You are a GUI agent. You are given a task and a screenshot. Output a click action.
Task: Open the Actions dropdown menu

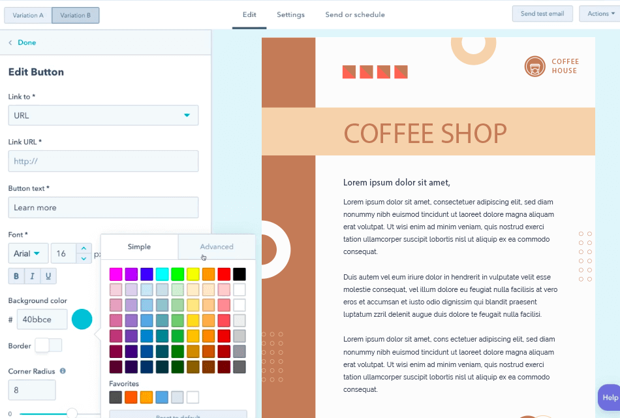click(x=600, y=14)
